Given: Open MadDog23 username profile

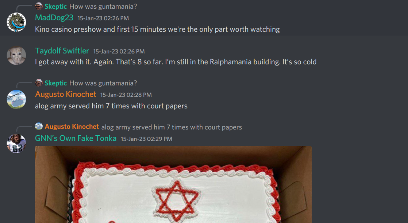Looking at the screenshot, I should pyautogui.click(x=54, y=17).
